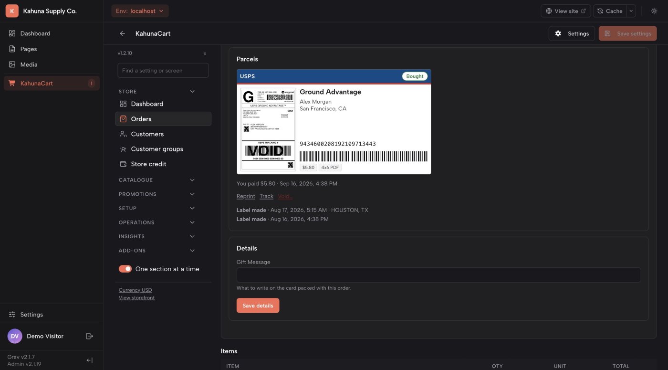Open the Pages file icon
Image resolution: width=668 pixels, height=370 pixels.
(x=12, y=49)
